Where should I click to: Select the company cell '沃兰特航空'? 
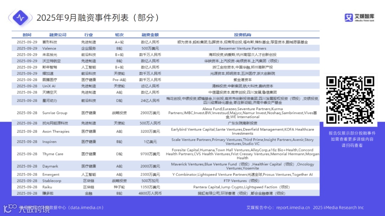(51, 61)
